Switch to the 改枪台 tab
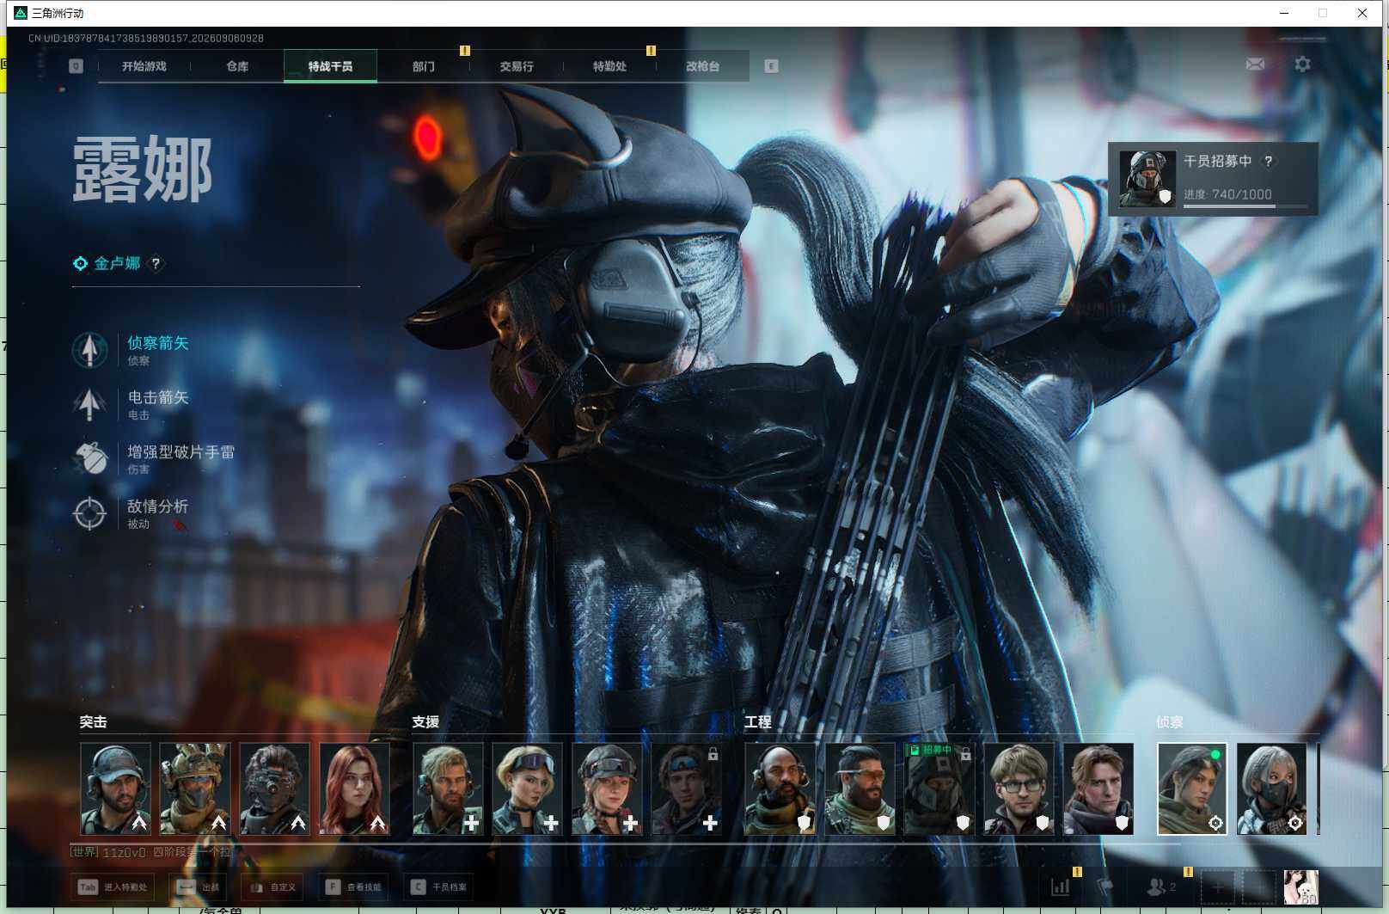 click(702, 66)
